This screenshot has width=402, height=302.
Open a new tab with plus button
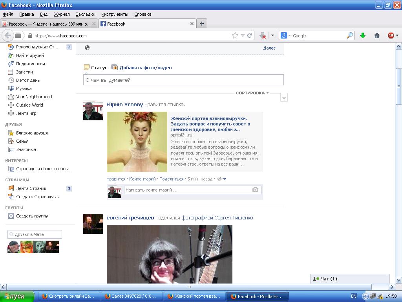click(x=202, y=24)
